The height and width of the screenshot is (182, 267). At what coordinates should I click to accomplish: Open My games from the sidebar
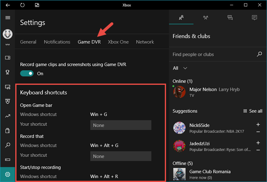(x=7, y=58)
